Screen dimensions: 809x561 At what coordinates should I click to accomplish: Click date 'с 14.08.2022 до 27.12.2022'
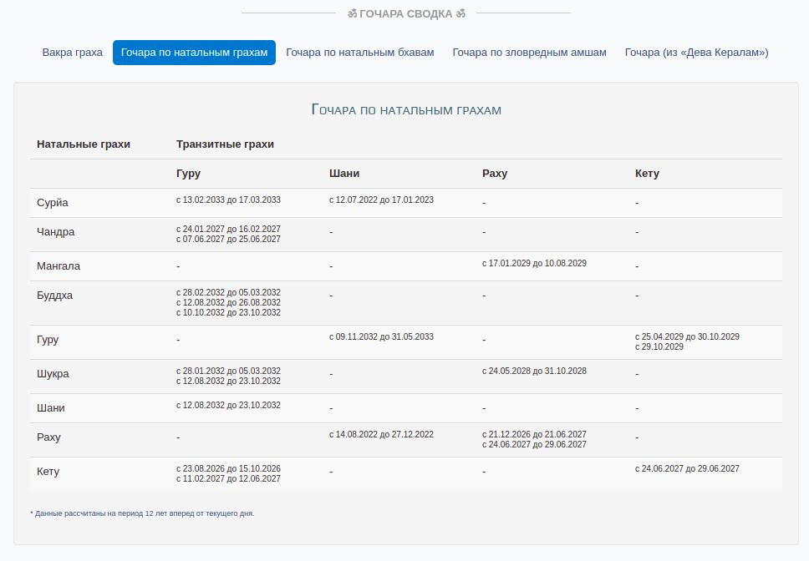pyautogui.click(x=381, y=435)
